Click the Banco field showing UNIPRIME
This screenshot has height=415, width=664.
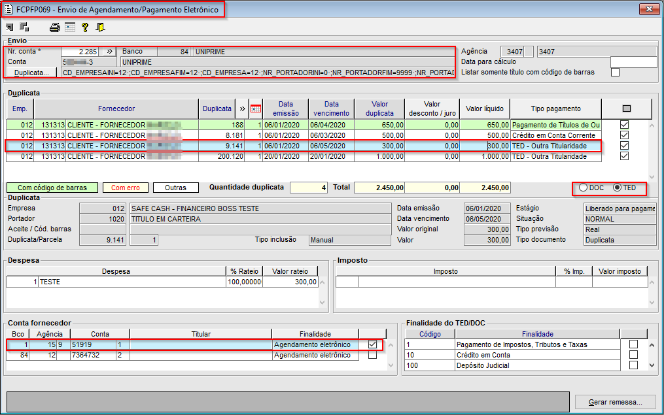(324, 52)
